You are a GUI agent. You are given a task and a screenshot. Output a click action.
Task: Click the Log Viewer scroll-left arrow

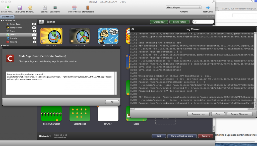249,109
